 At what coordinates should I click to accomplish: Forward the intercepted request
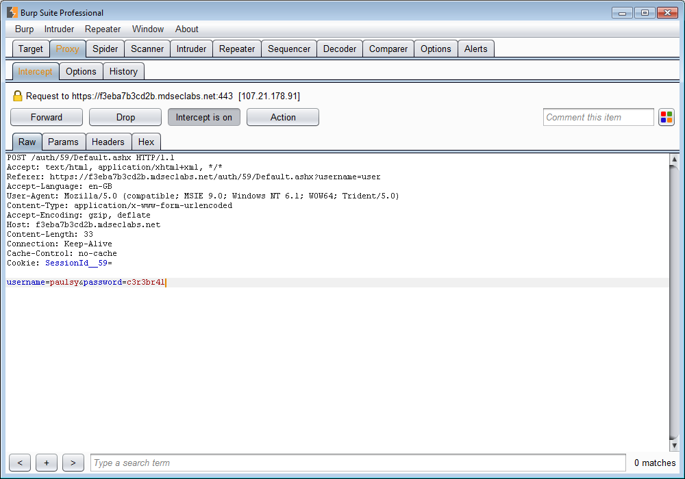tap(47, 117)
